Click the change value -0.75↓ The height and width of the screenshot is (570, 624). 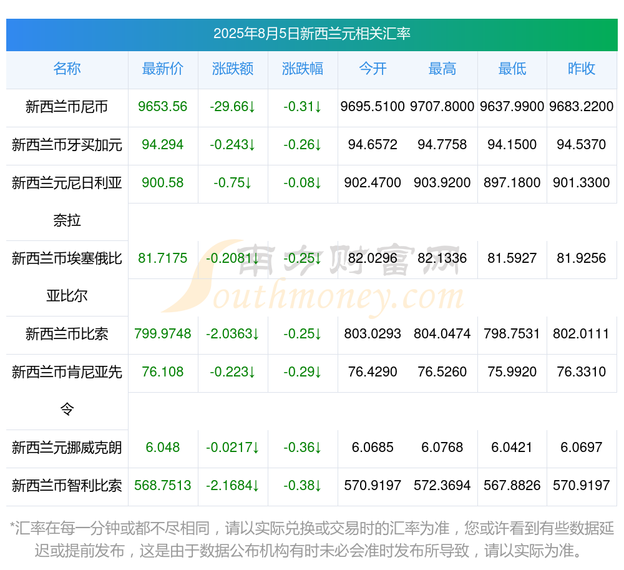[x=233, y=183]
